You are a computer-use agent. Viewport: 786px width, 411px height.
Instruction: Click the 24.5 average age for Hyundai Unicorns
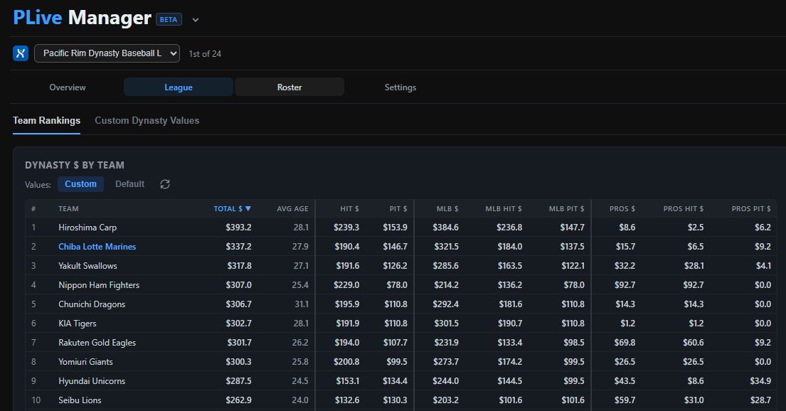(x=300, y=381)
